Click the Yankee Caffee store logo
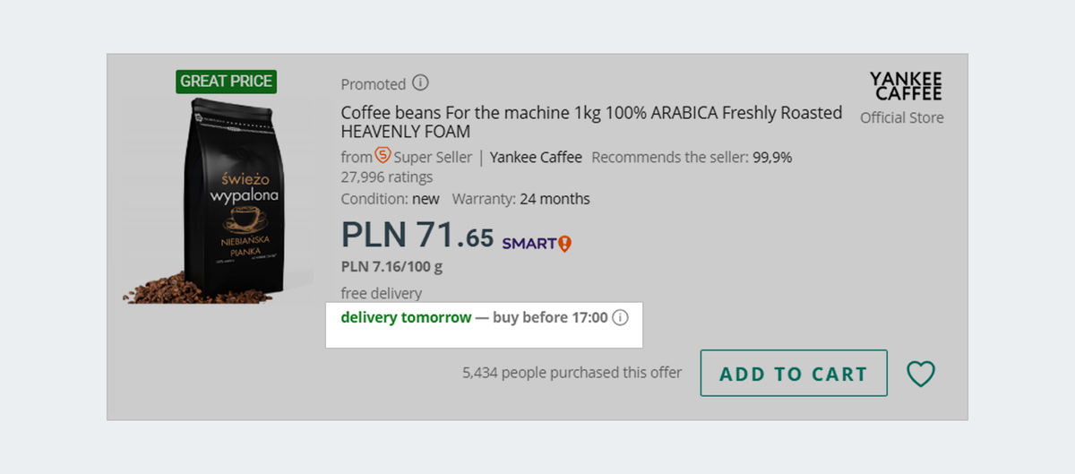1075x474 pixels. [x=906, y=87]
